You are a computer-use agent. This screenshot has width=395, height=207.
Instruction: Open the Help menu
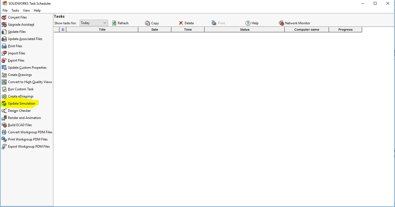point(37,10)
